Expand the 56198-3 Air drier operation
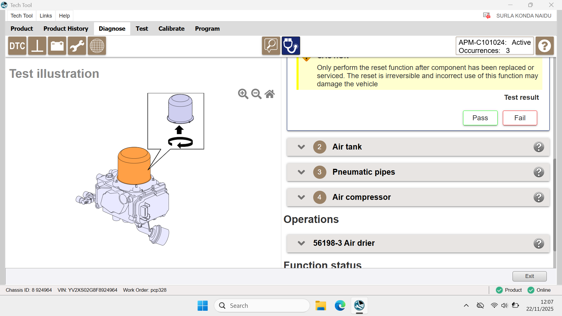562x316 pixels. (301, 243)
